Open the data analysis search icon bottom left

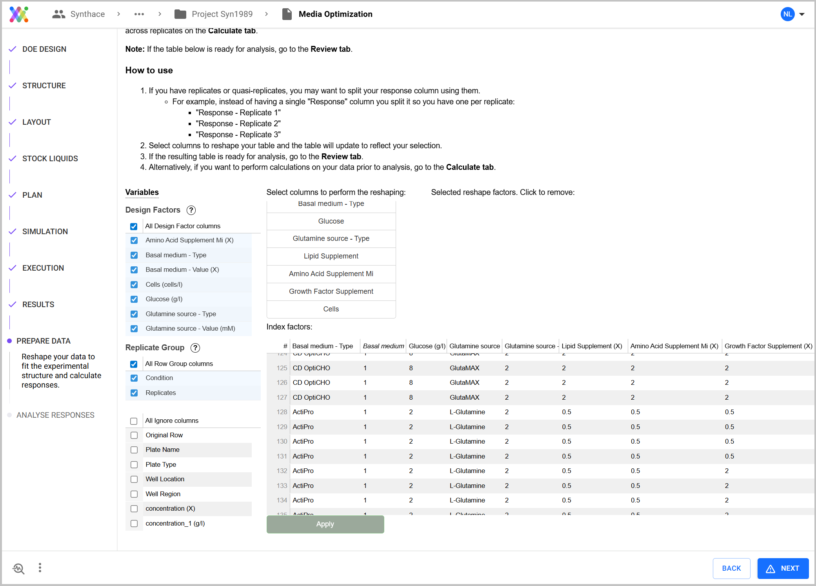tap(18, 568)
